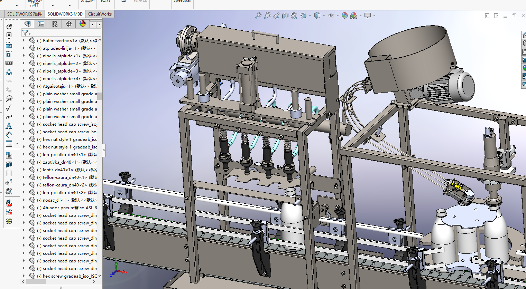Click Previous View icon
The image size is (526, 289).
click(276, 16)
